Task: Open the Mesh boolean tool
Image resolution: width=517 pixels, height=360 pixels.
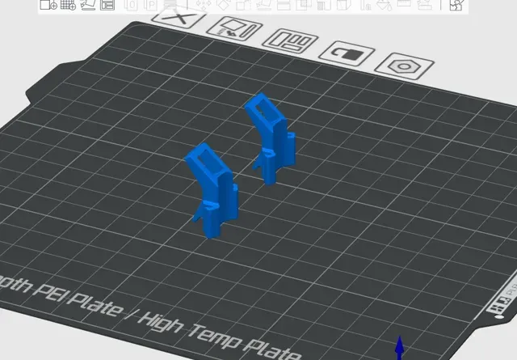Action: [x=304, y=5]
